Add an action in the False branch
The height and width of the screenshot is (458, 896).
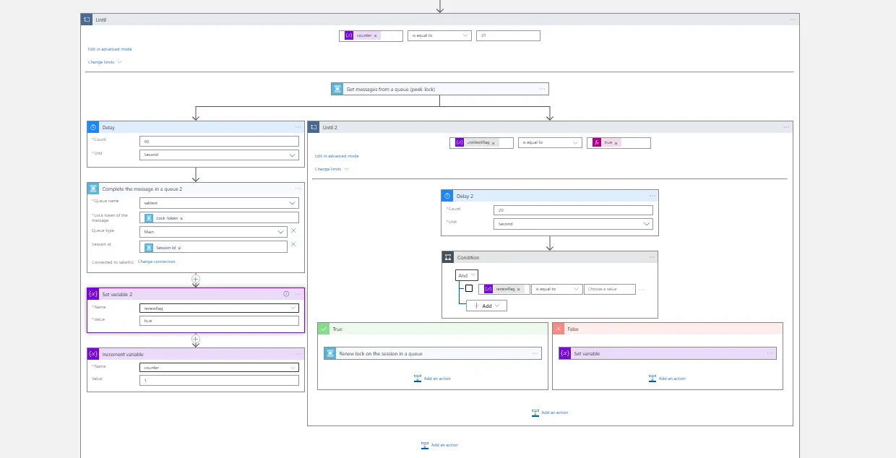(667, 379)
